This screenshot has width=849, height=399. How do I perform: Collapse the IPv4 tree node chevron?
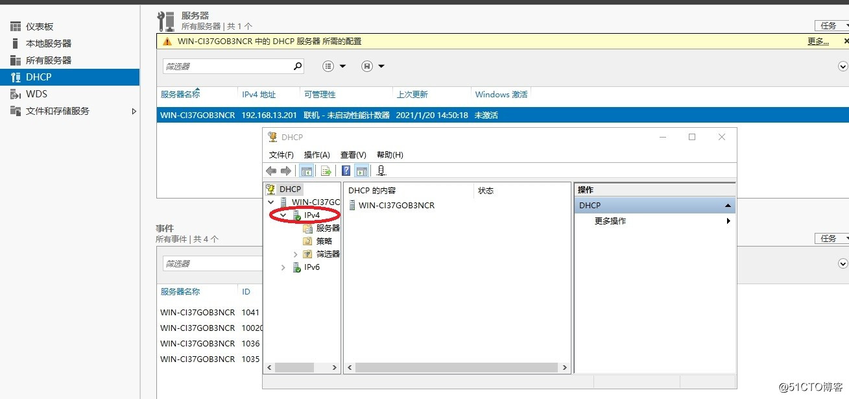(283, 215)
